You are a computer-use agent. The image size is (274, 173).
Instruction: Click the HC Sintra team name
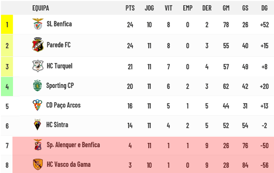tap(57, 125)
